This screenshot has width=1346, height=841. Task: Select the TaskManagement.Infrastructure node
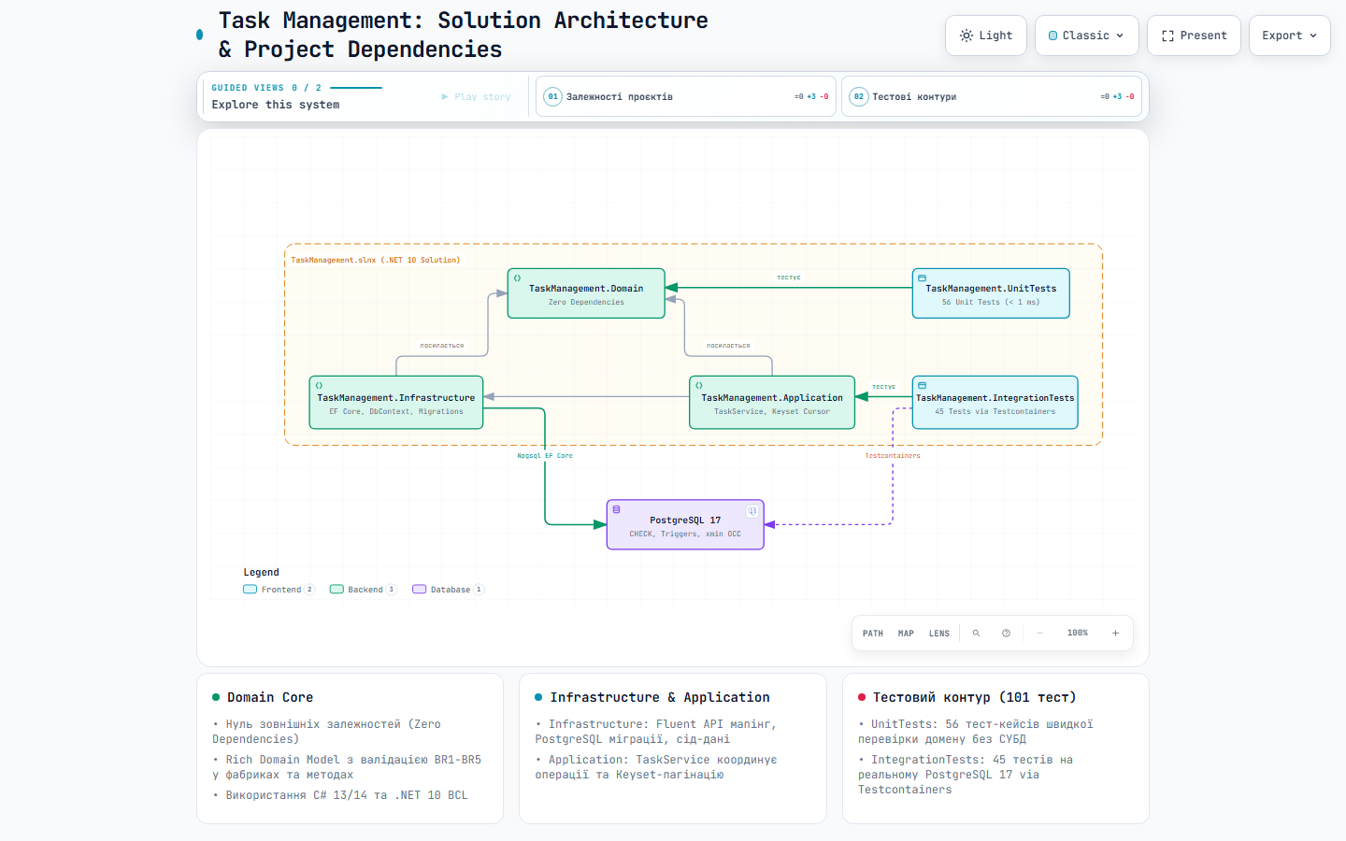(x=396, y=403)
